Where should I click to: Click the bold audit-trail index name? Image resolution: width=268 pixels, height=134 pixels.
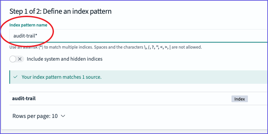(x=24, y=98)
